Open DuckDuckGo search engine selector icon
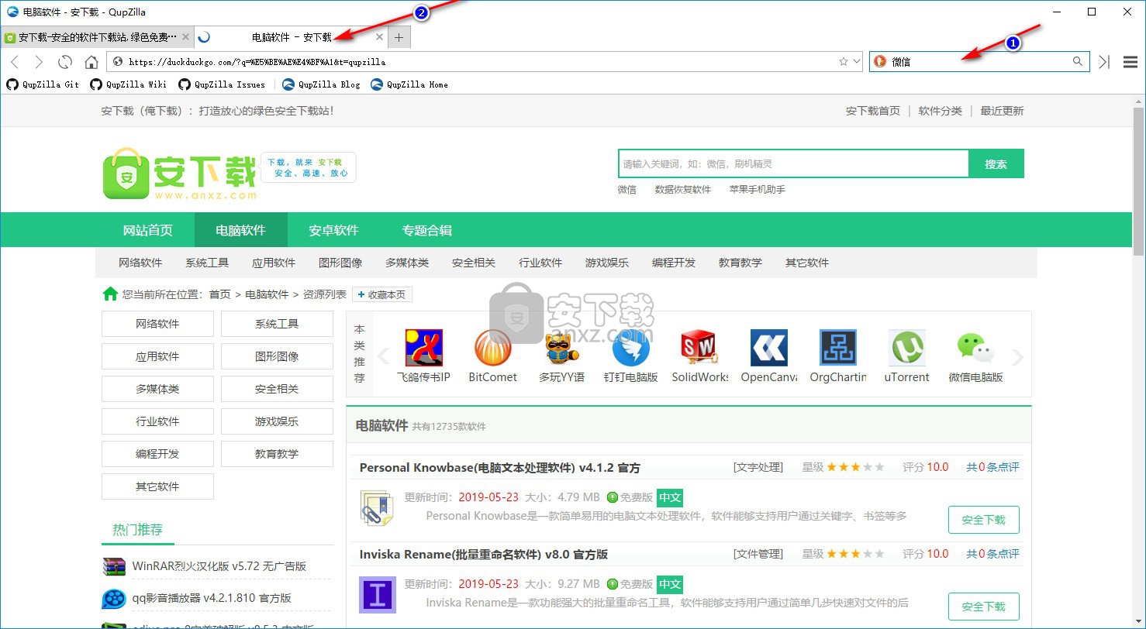1146x629 pixels. (x=879, y=62)
